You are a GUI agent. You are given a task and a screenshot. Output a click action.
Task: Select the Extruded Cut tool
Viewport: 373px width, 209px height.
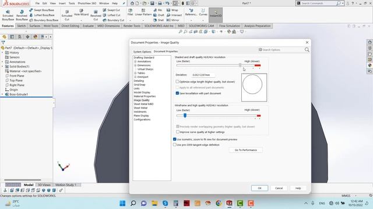[67, 15]
